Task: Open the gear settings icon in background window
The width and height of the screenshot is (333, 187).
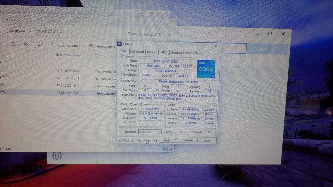Action: click(x=57, y=156)
